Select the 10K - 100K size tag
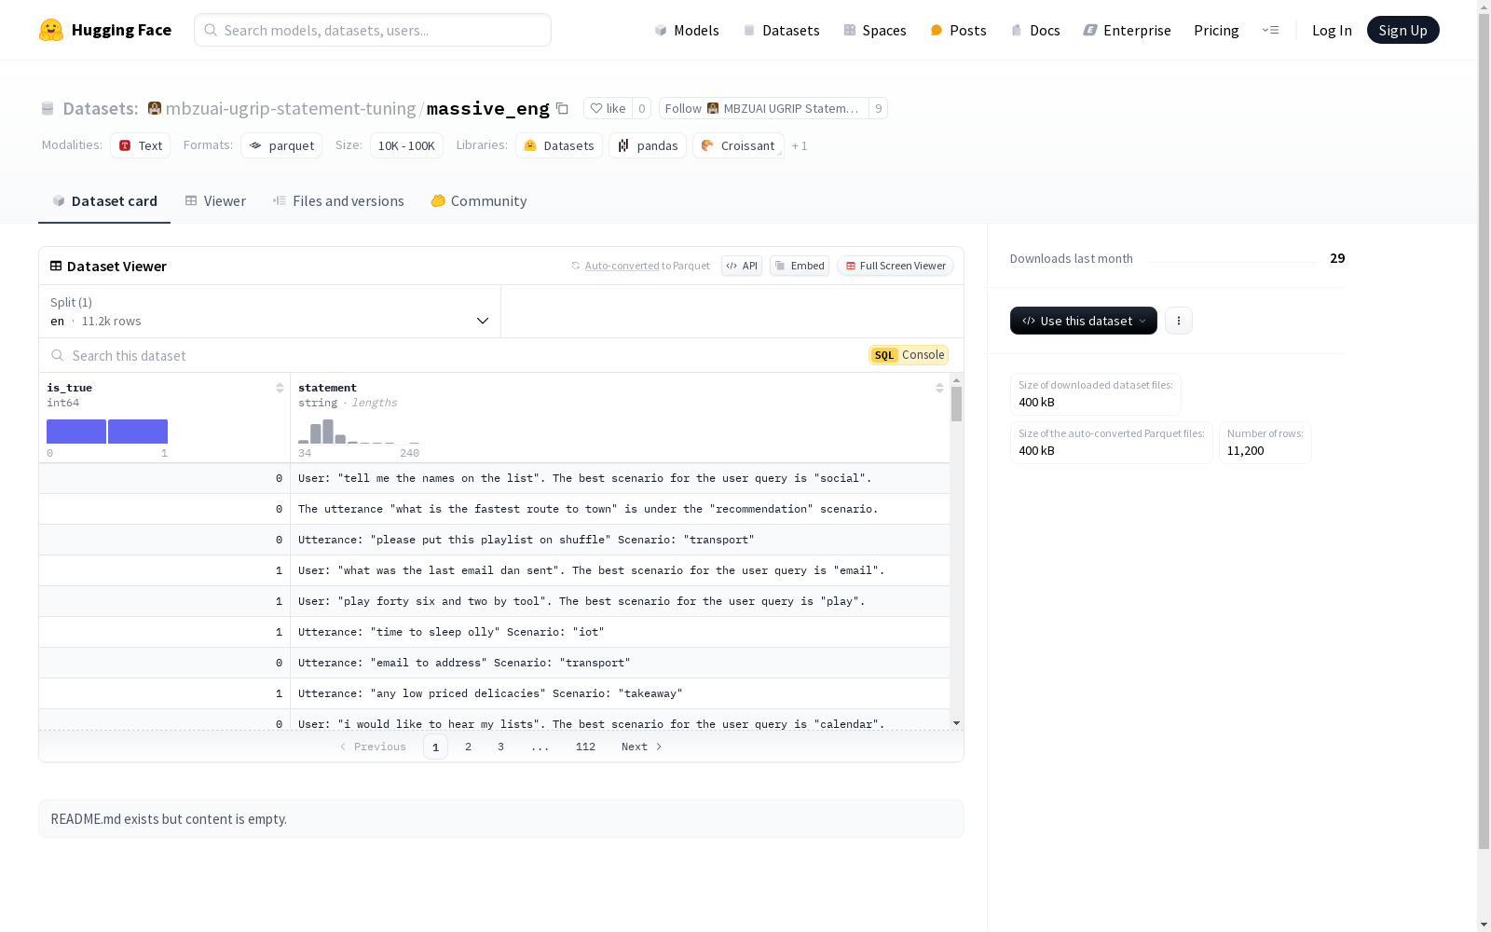This screenshot has width=1491, height=932. point(406,145)
